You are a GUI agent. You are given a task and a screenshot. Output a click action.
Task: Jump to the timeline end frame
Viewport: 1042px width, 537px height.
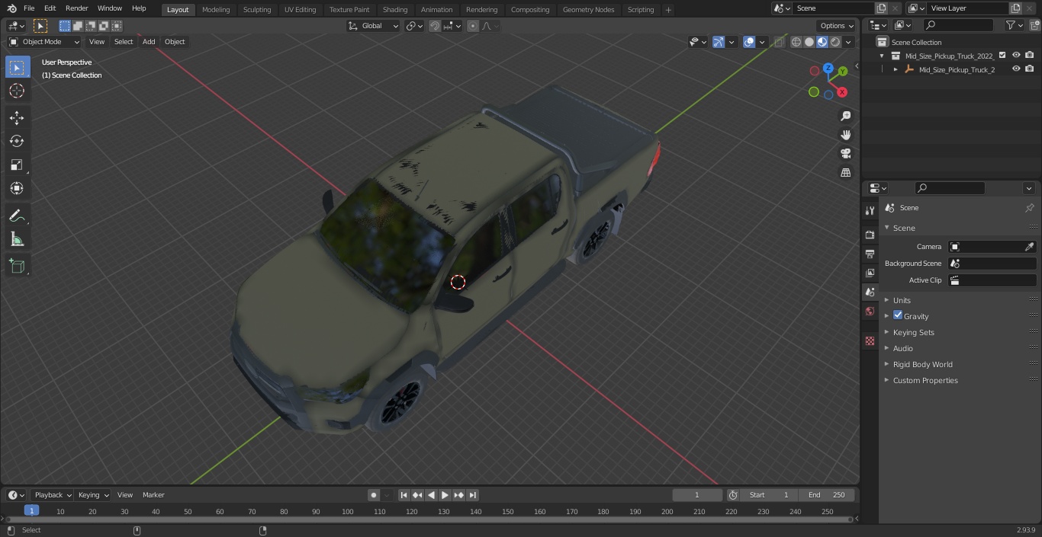473,495
